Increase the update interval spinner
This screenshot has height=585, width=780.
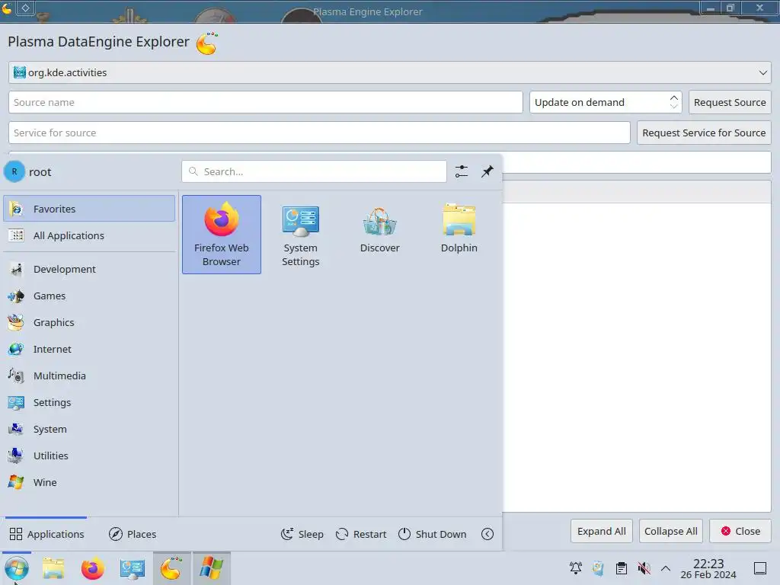(x=674, y=97)
